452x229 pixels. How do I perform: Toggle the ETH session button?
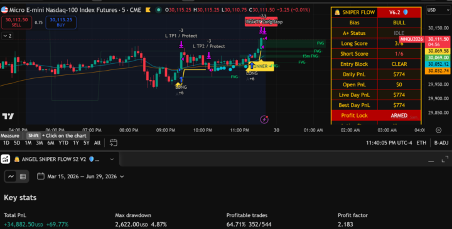pos(421,143)
